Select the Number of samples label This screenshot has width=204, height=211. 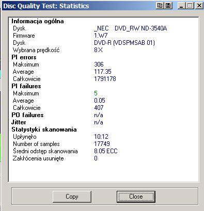click(36, 144)
